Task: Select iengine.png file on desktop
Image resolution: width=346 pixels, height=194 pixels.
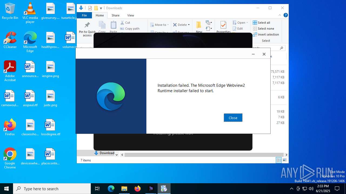Action: (50, 69)
